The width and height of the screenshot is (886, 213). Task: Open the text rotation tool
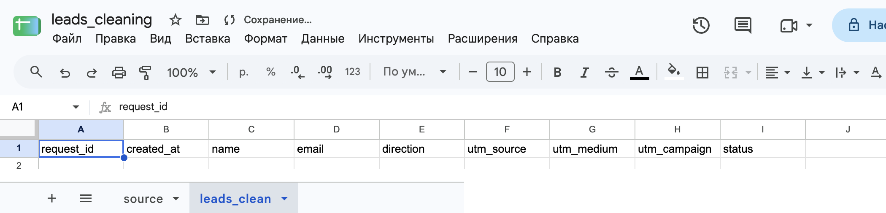pyautogui.click(x=876, y=73)
